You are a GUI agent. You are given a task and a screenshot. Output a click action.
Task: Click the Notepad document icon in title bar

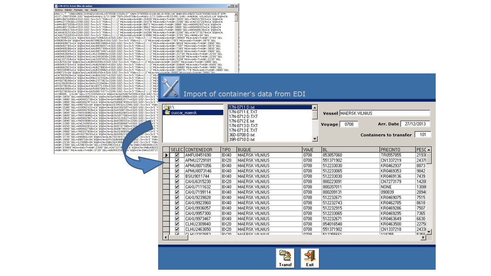pos(55,6)
